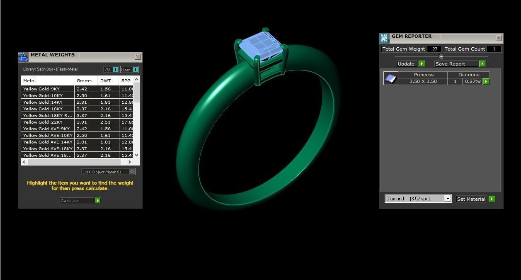This screenshot has height=280, width=521.
Task: Select the Yellow Gold AVE:9KY row
Action: [x=77, y=129]
